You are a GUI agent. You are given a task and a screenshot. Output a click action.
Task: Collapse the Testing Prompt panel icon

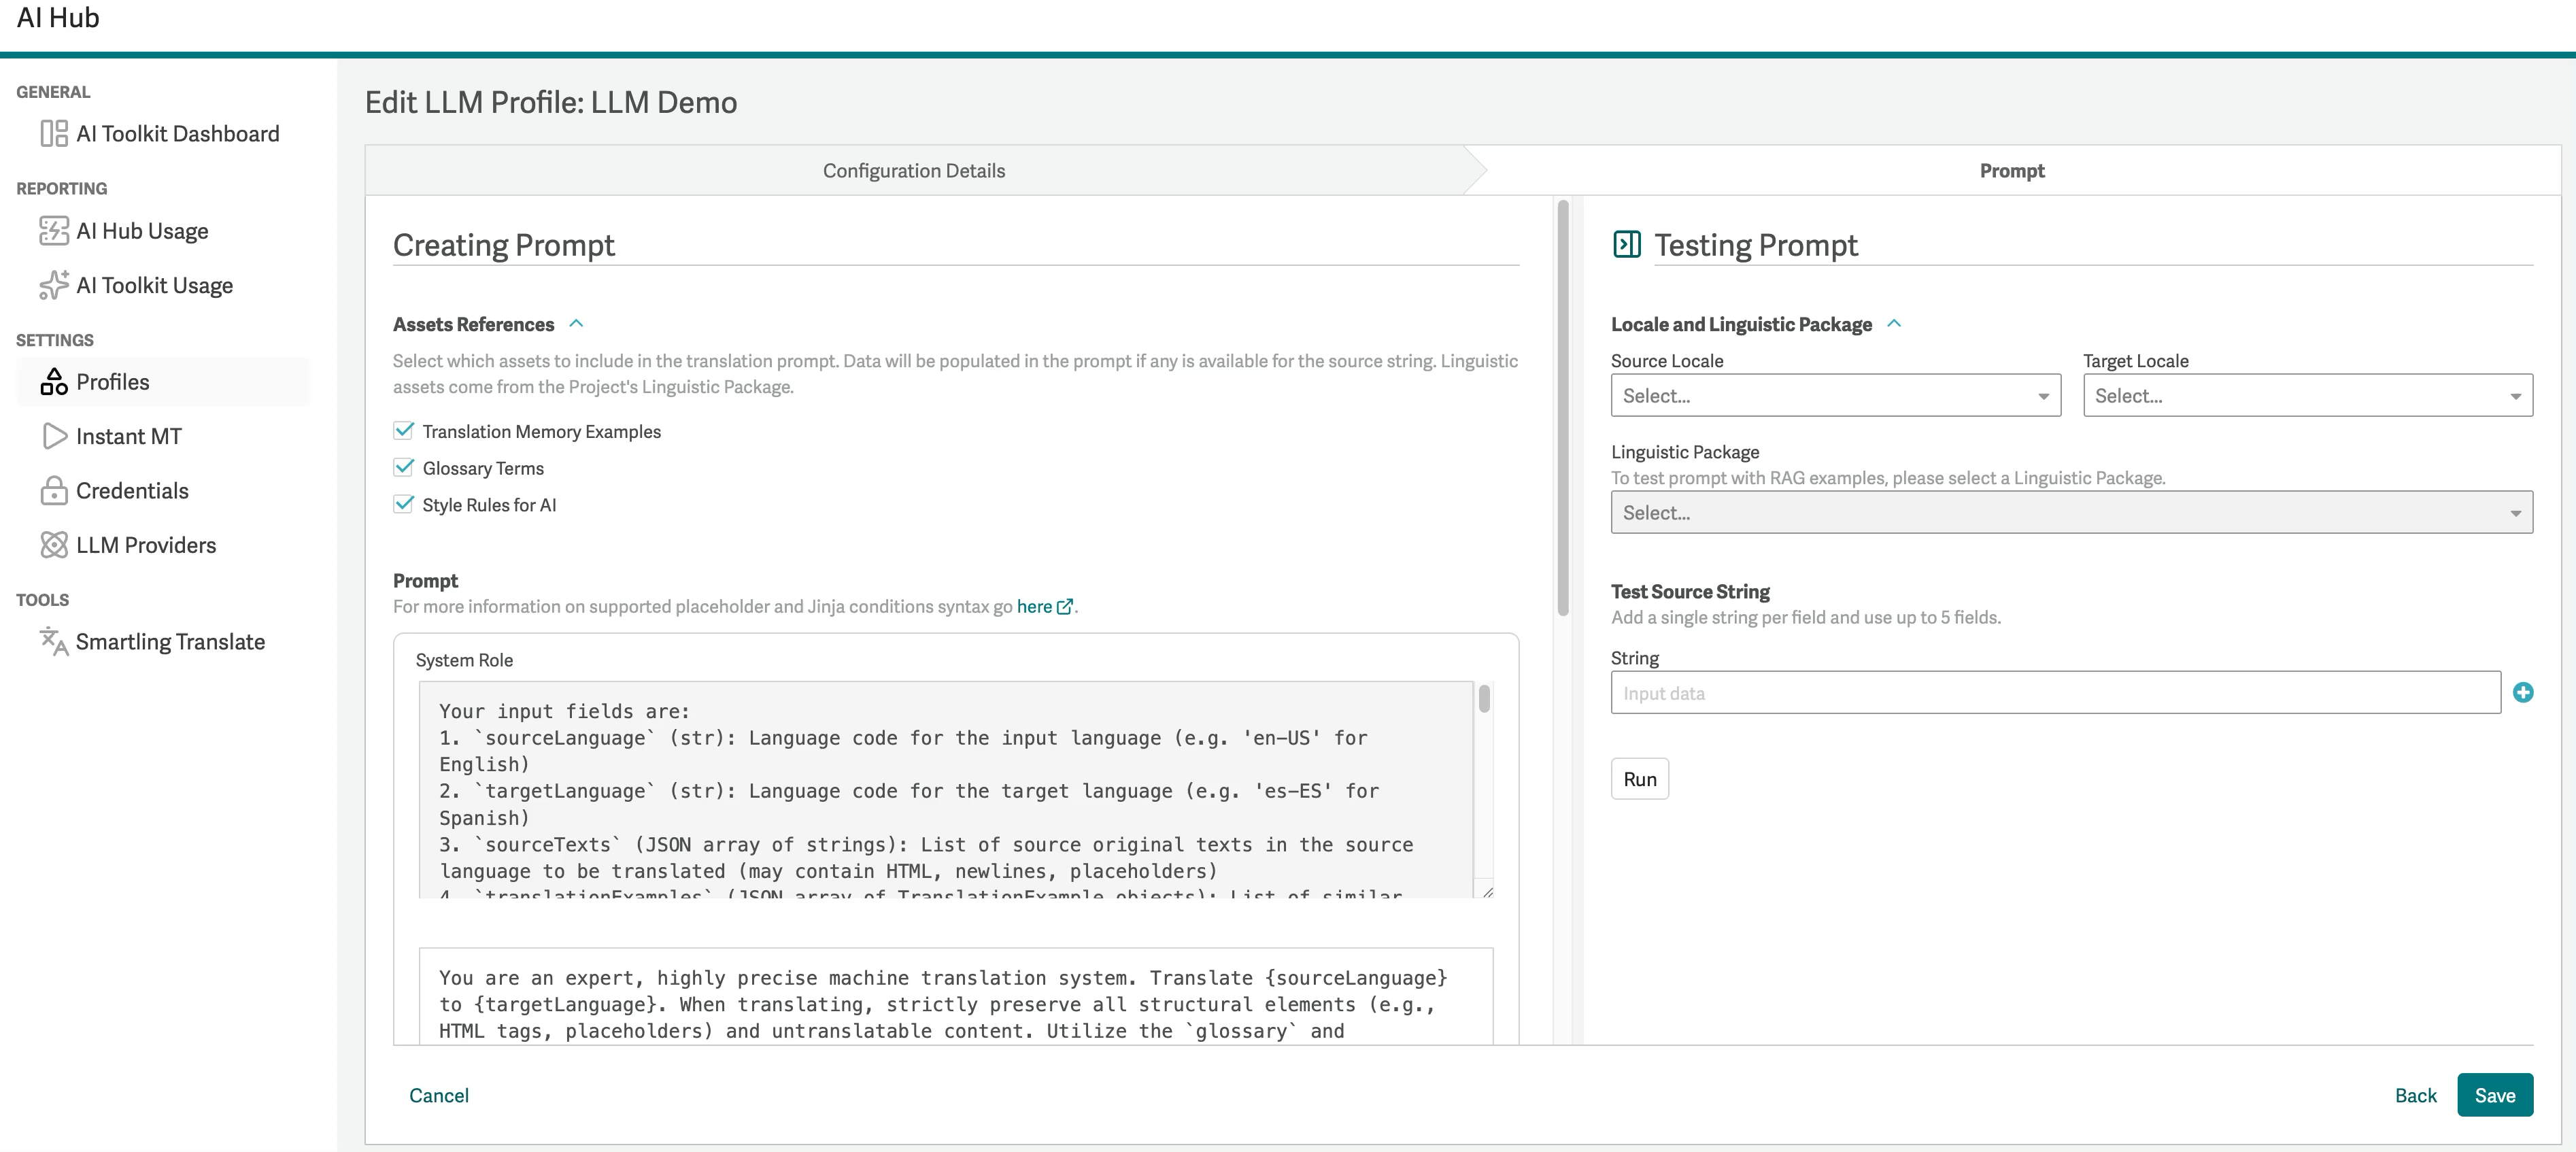click(1627, 244)
